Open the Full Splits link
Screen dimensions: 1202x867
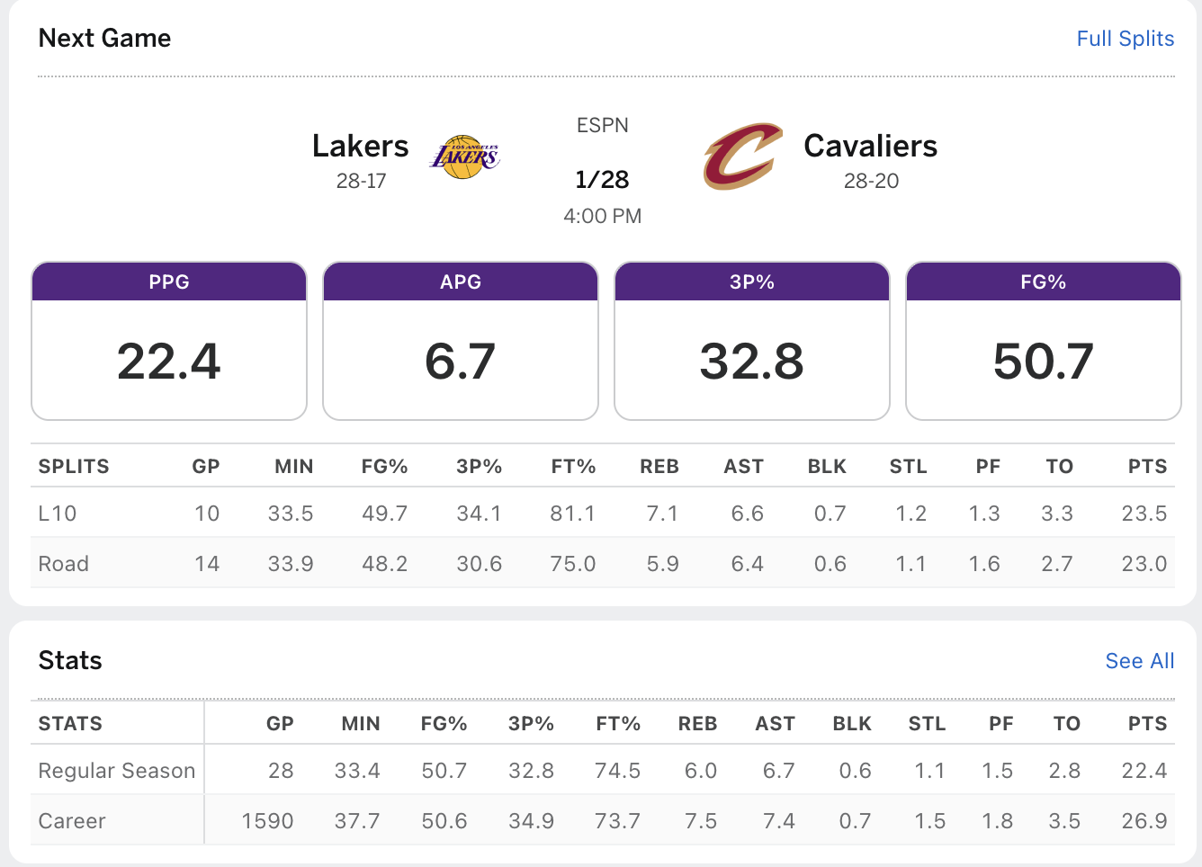click(x=1125, y=39)
